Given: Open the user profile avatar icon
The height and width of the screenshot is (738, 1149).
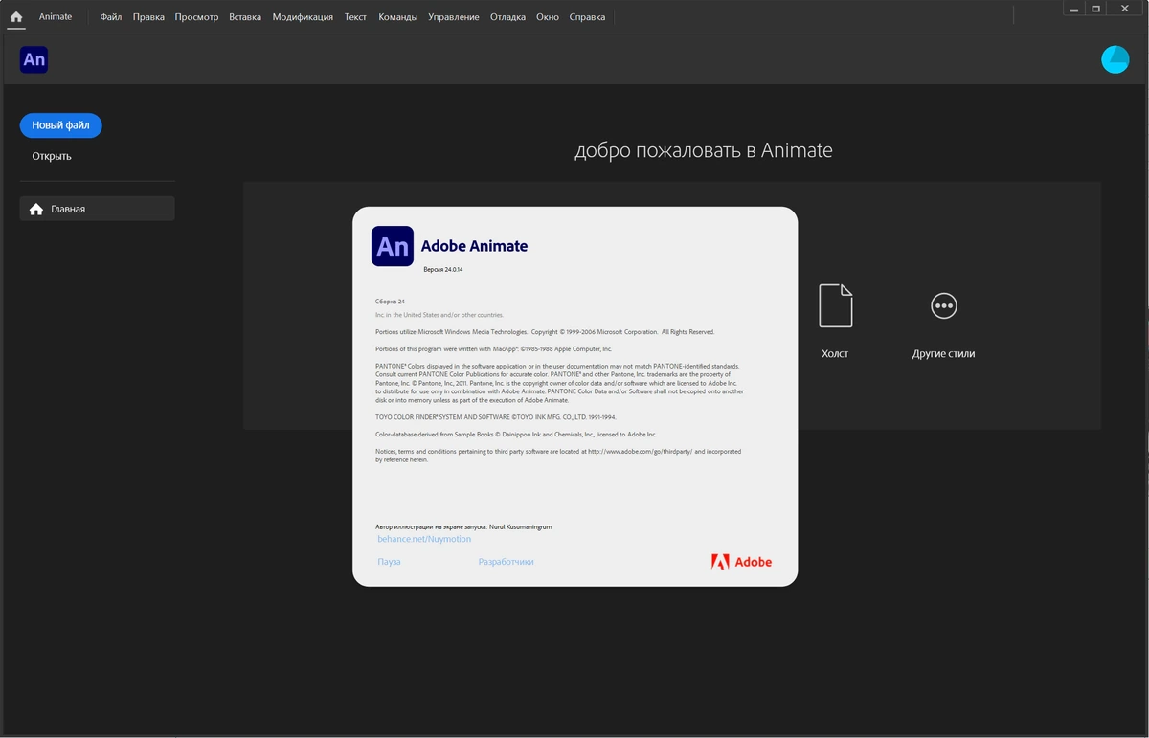Looking at the screenshot, I should coord(1115,59).
